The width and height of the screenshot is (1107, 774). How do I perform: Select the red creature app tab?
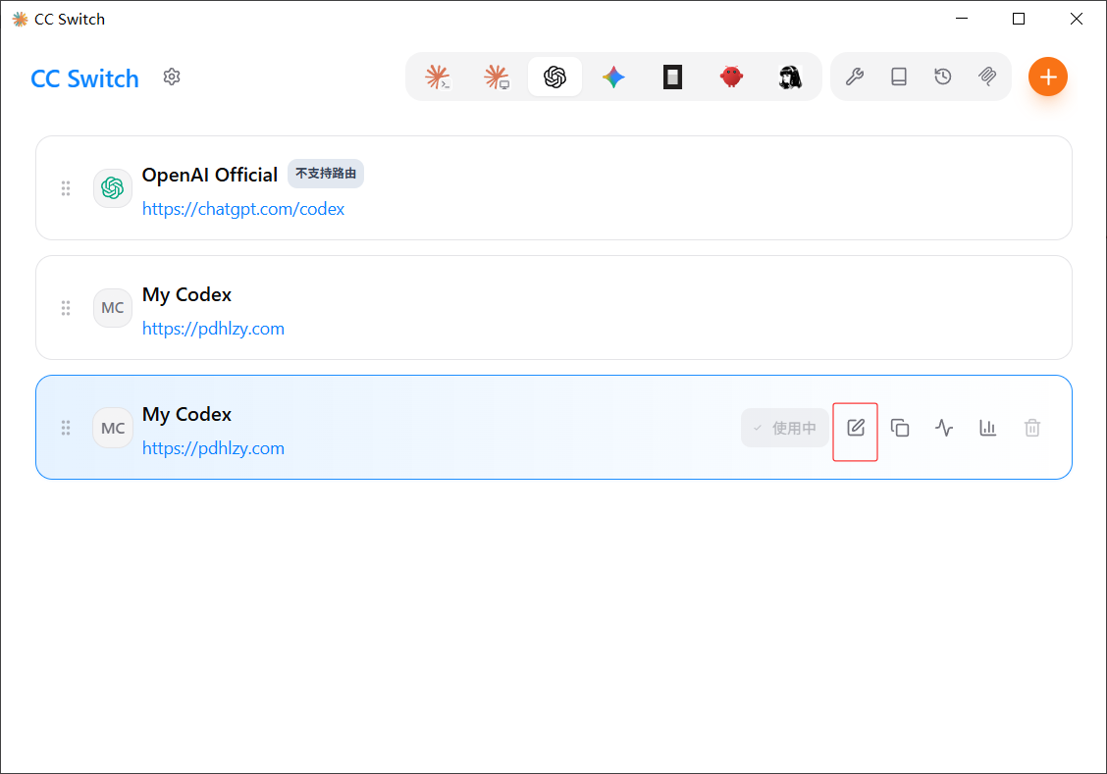click(731, 77)
